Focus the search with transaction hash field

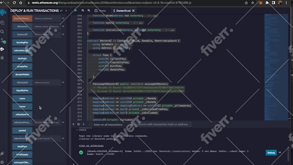162,124
